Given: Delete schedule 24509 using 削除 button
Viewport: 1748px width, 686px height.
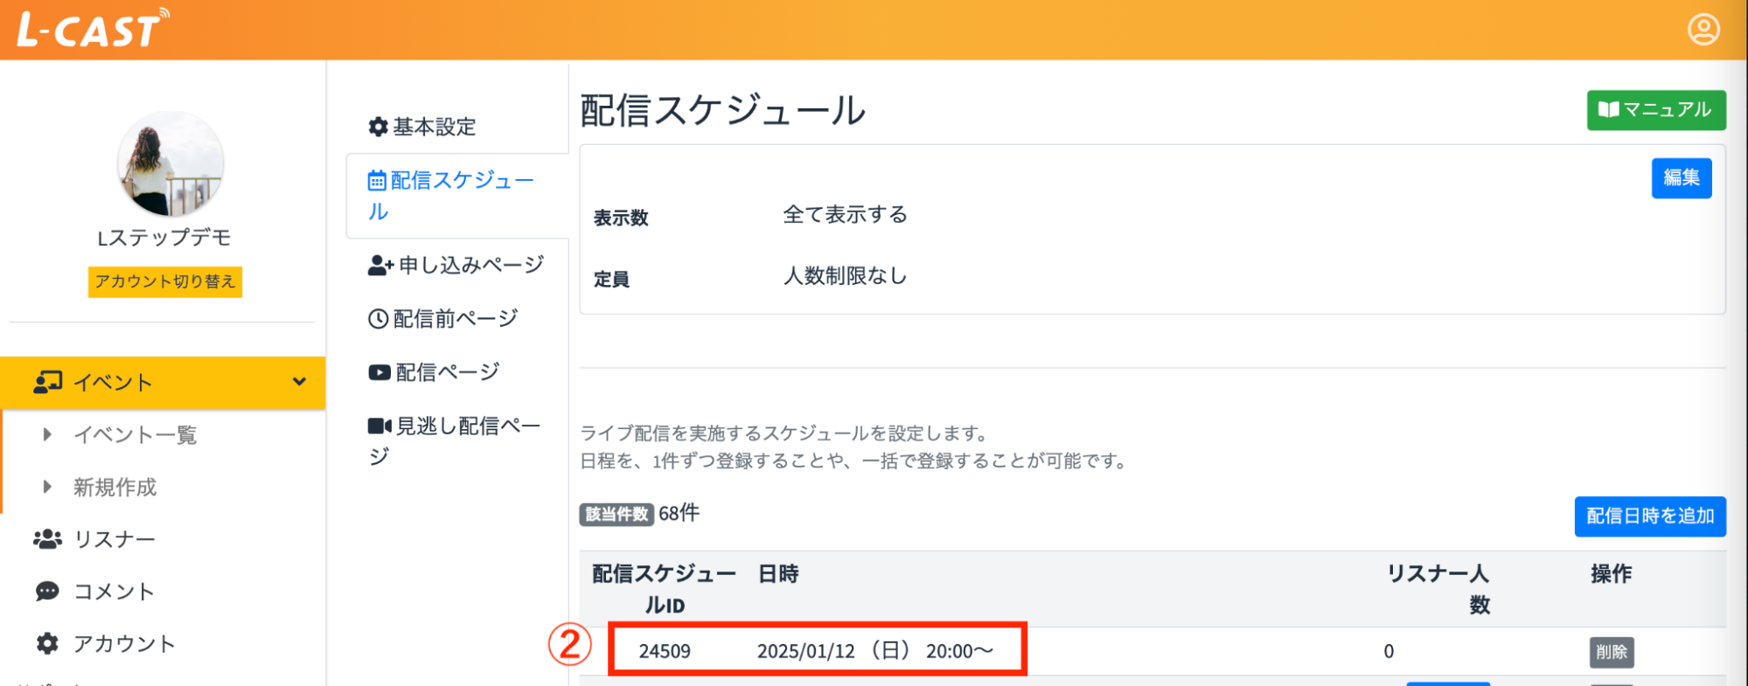Looking at the screenshot, I should point(1612,651).
